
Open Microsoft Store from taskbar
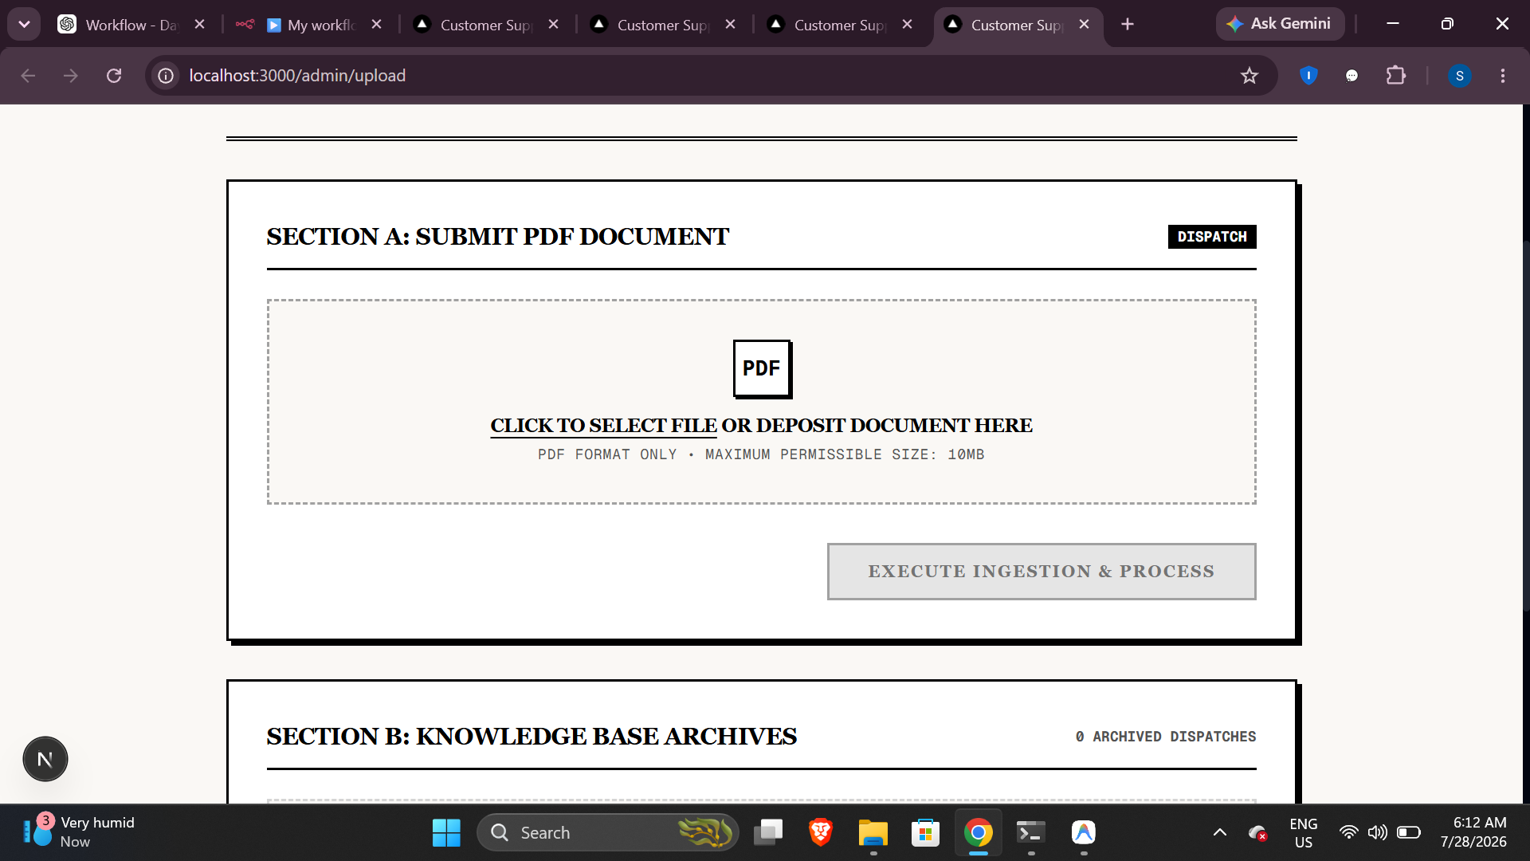click(925, 832)
